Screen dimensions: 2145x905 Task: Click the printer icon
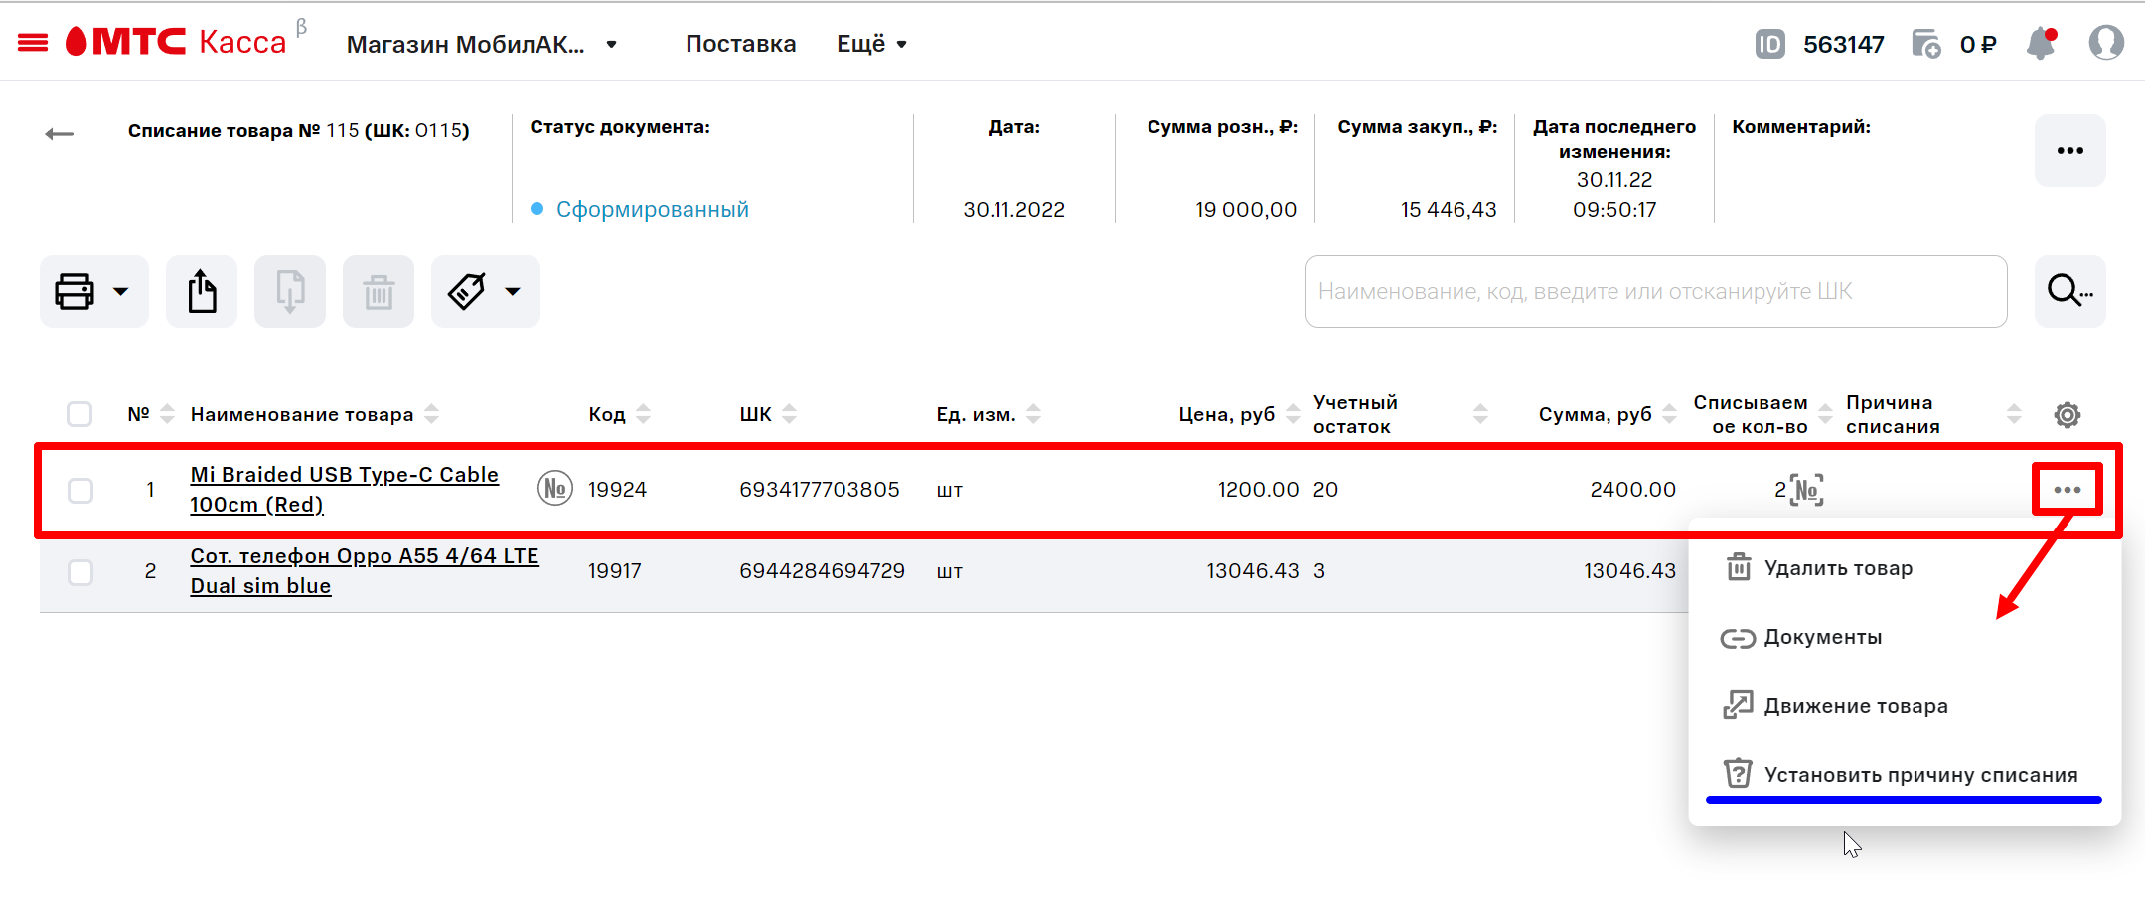(x=75, y=291)
